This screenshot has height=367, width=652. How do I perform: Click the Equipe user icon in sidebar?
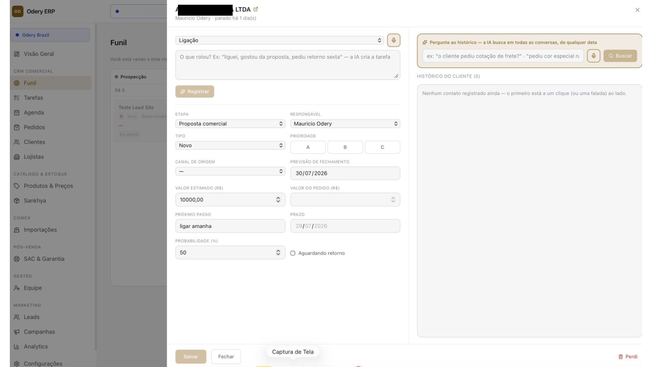(x=17, y=288)
